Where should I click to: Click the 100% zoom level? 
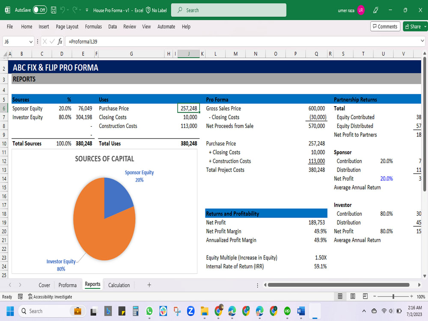(421, 297)
